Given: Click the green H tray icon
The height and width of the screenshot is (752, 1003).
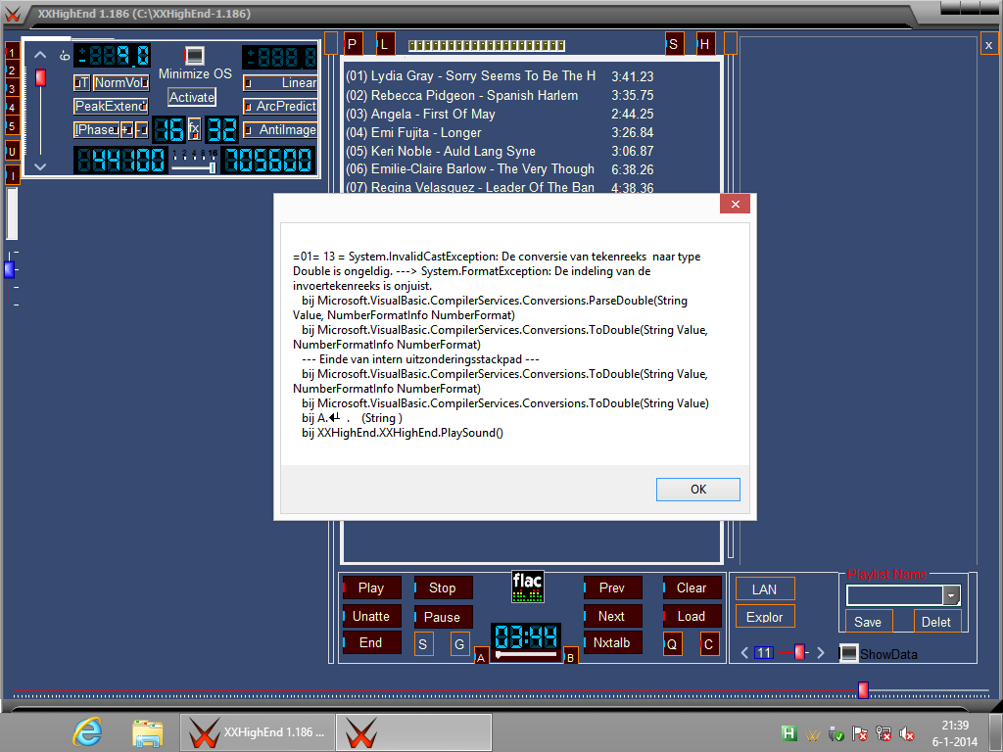Looking at the screenshot, I should (x=789, y=733).
